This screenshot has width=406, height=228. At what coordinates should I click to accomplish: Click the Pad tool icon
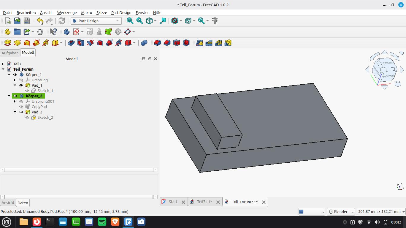point(8,43)
